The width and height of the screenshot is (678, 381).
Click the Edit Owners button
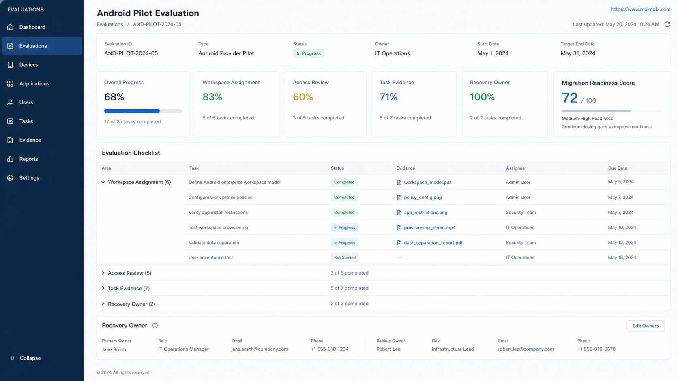(645, 326)
